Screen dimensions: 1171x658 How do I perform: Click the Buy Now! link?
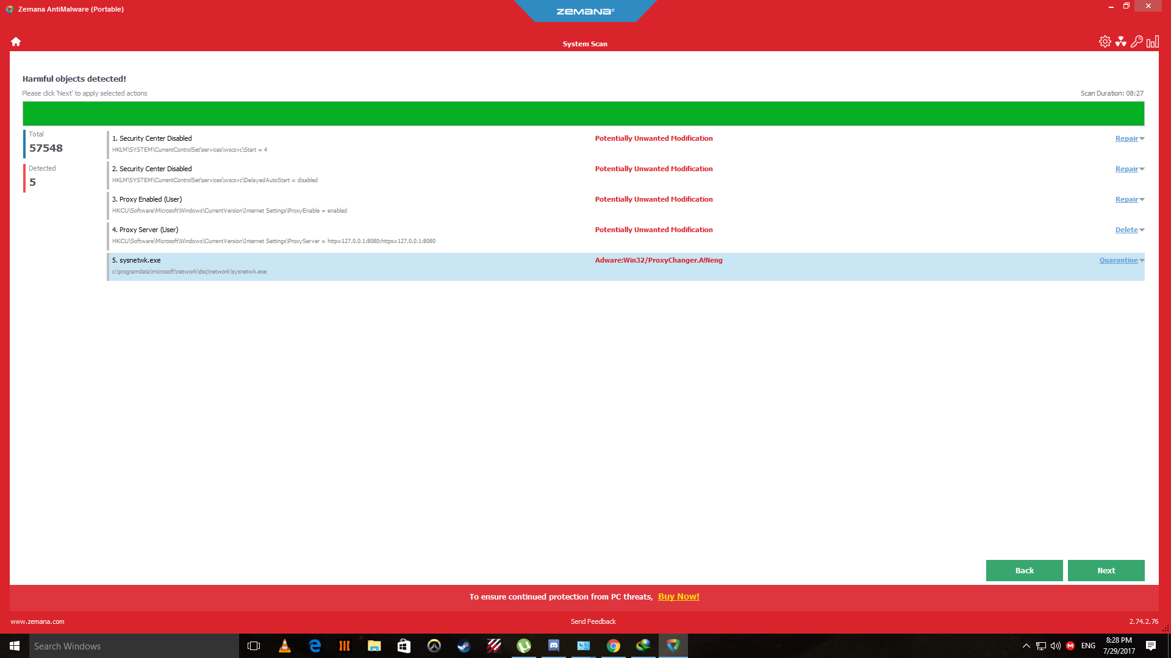point(678,596)
